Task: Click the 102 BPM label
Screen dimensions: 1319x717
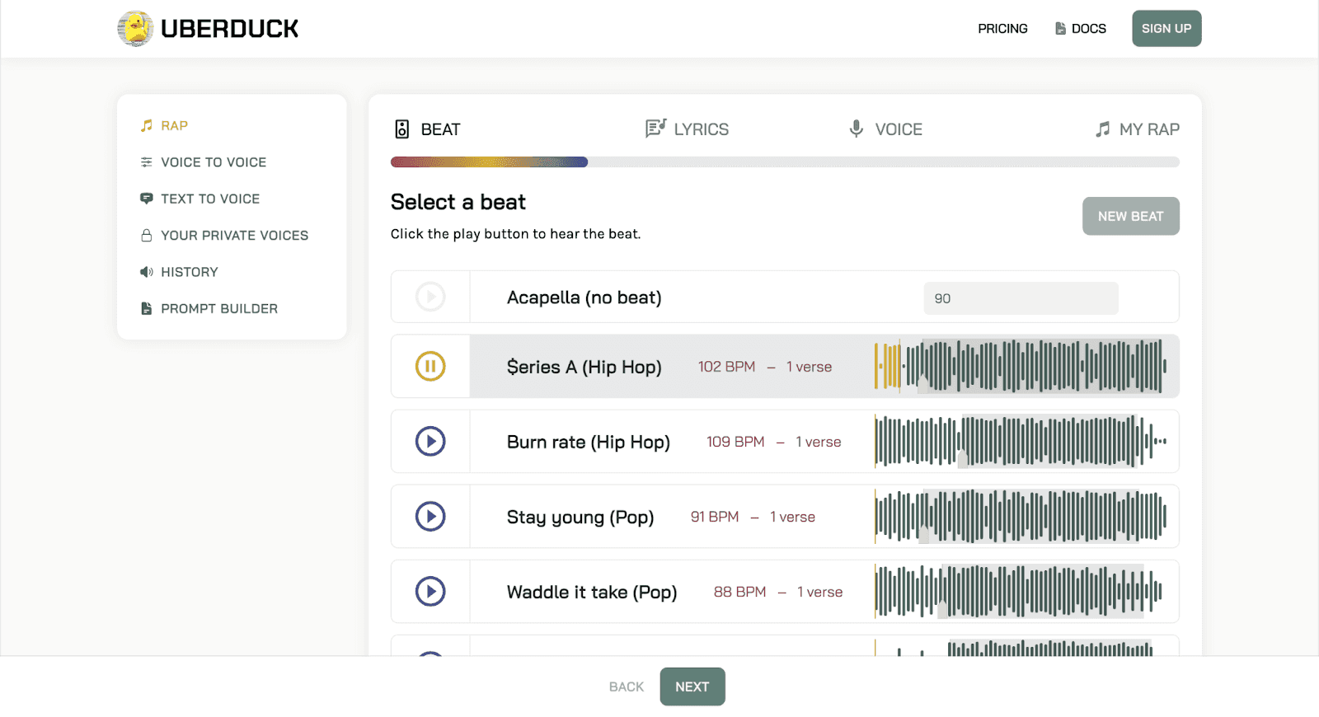Action: pyautogui.click(x=726, y=367)
